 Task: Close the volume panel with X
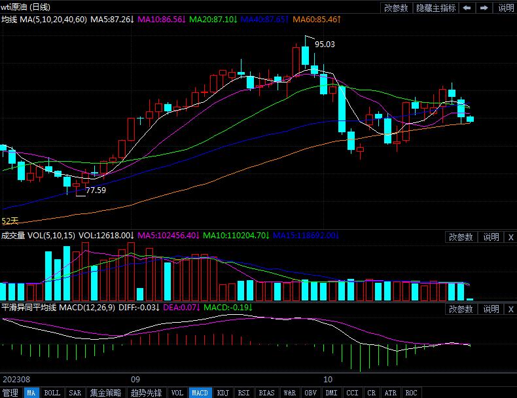(511, 237)
